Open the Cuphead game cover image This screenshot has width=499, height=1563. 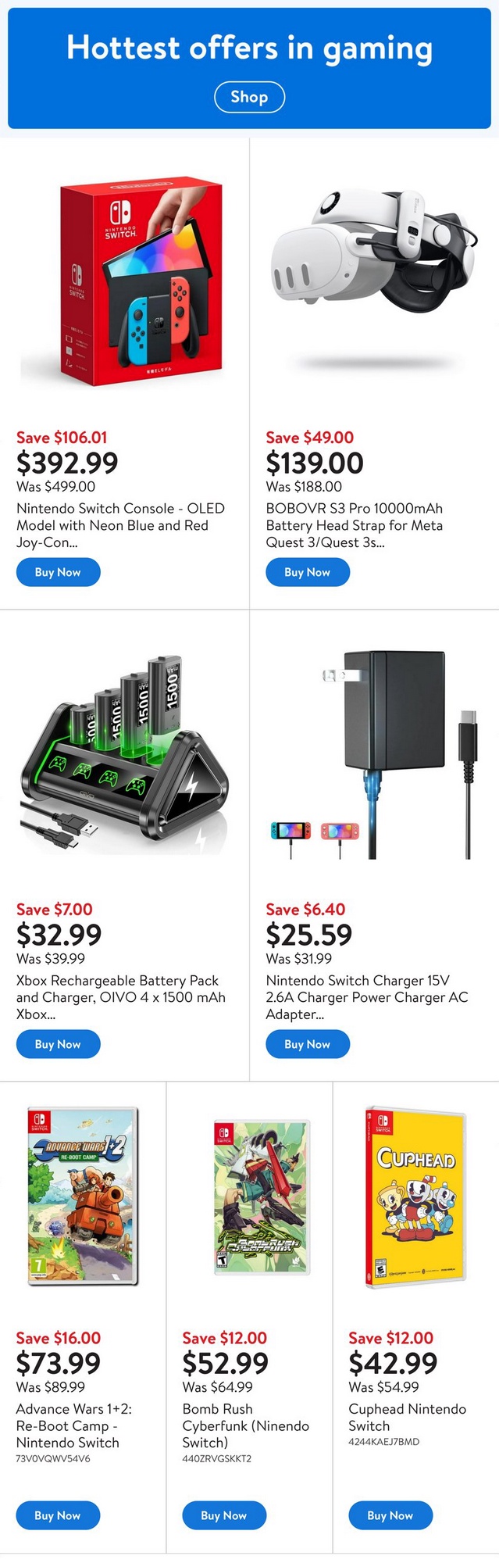416,1196
